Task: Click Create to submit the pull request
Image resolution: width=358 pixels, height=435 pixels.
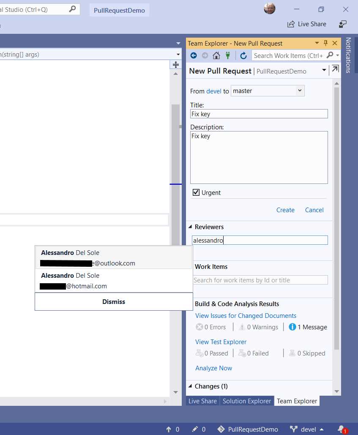Action: pyautogui.click(x=285, y=210)
